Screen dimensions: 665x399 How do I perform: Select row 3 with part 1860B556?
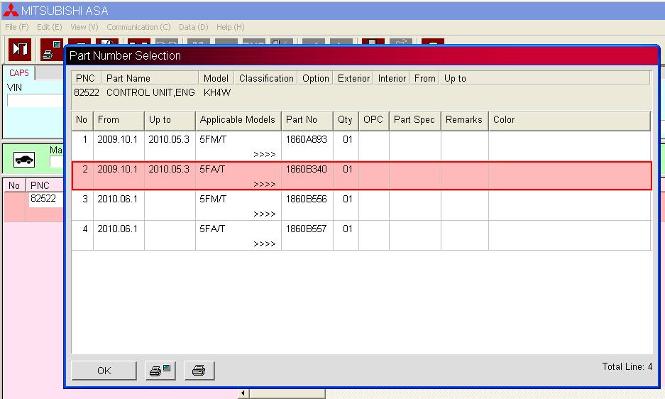(x=307, y=199)
